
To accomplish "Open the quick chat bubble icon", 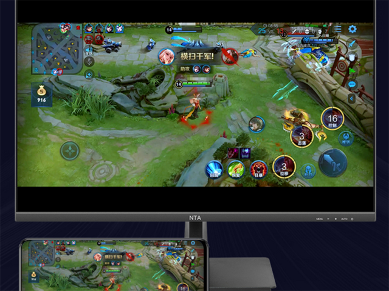I will (x=352, y=84).
